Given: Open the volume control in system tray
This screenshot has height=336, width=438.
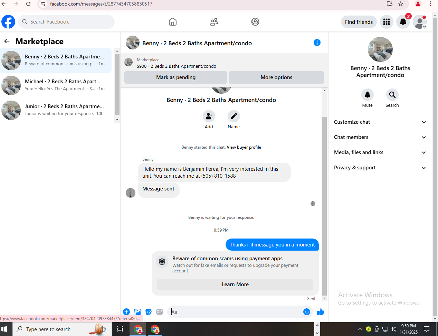Looking at the screenshot, I should click(393, 329).
